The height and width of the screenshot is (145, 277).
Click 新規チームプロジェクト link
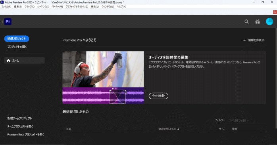point(19,118)
